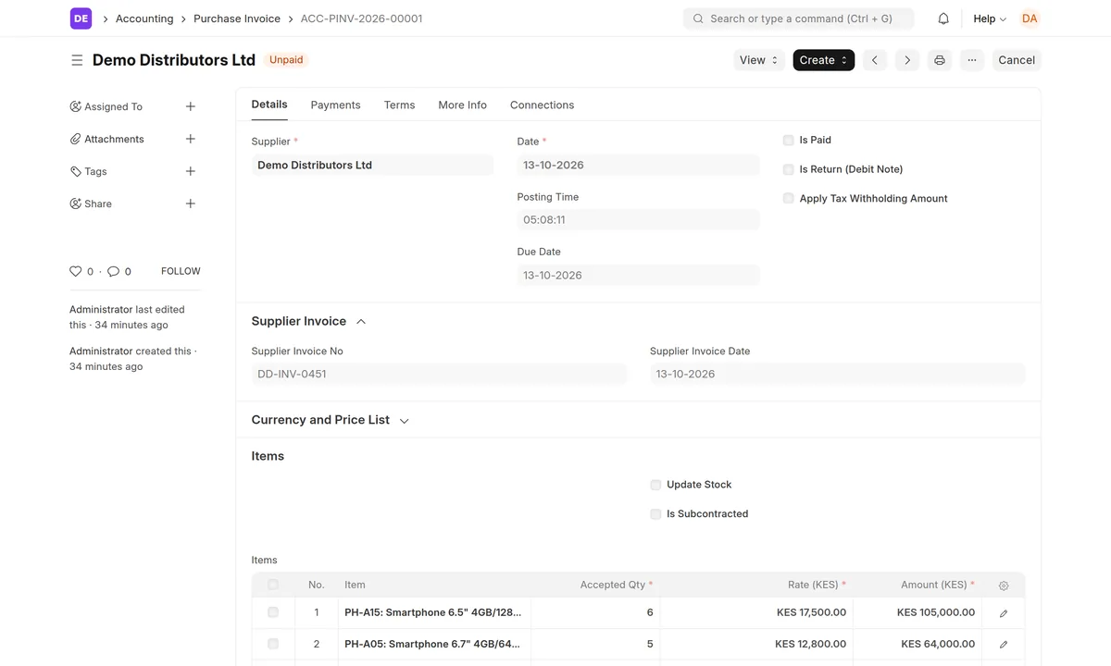Open the DE app logo home
Viewport: 1111px width, 666px height.
tap(81, 18)
